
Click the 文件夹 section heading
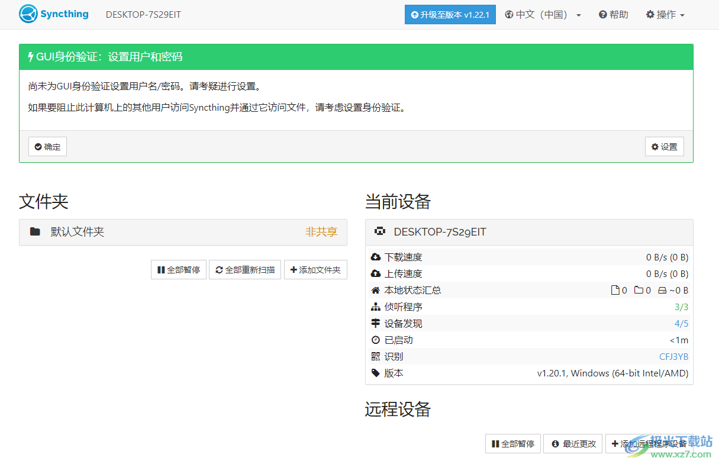pyautogui.click(x=44, y=202)
